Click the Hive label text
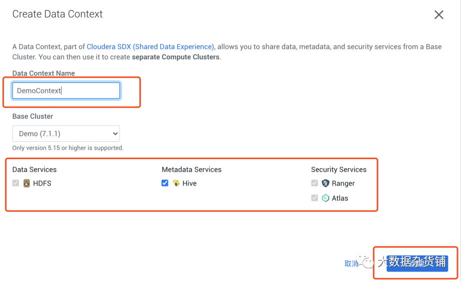Viewport: 461px width, 282px height. tap(189, 183)
